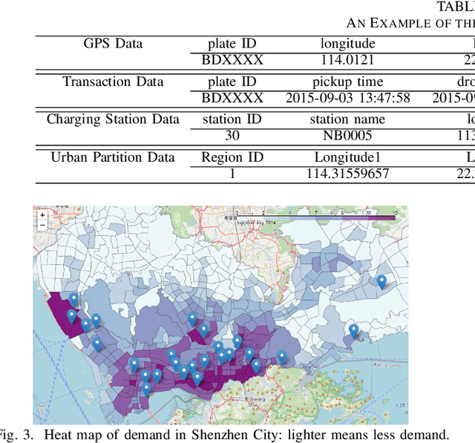Click 'plate ID' header in the Transaction Data row

click(x=232, y=82)
